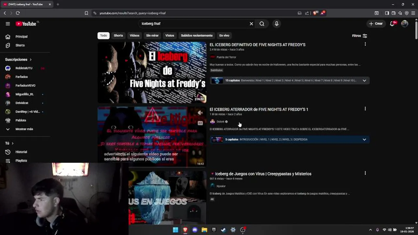Select the Sin mirar filter chip
The width and height of the screenshot is (418, 235).
153,35
